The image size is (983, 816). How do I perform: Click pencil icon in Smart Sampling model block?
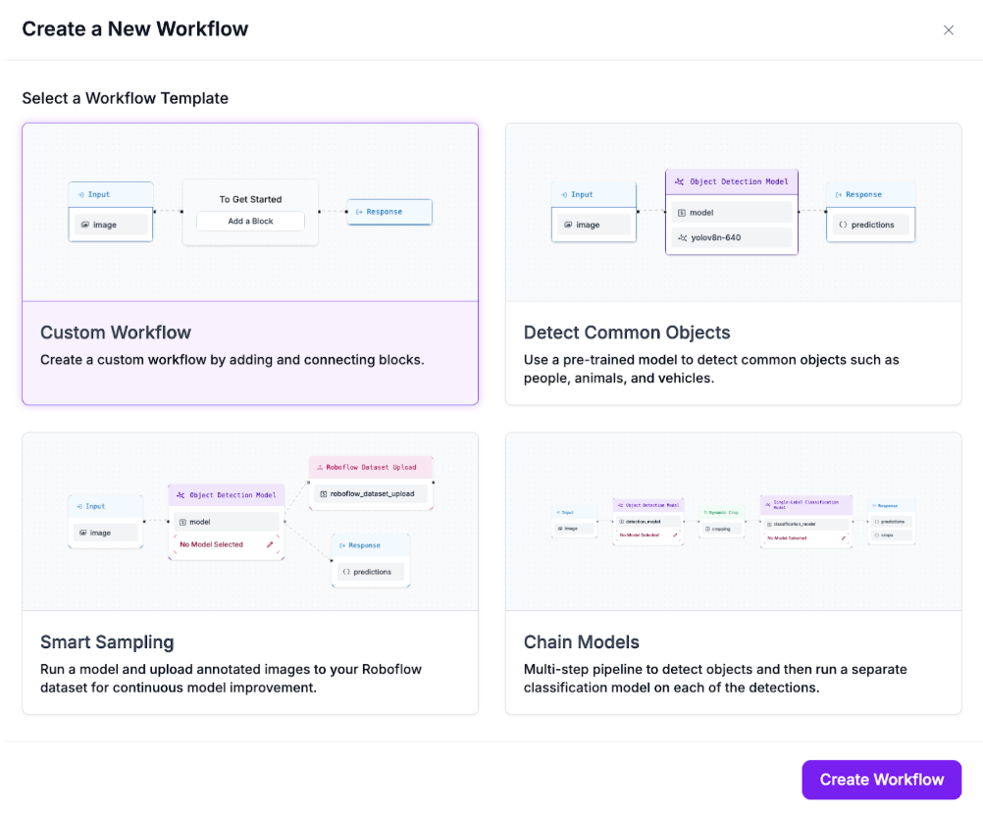(270, 544)
